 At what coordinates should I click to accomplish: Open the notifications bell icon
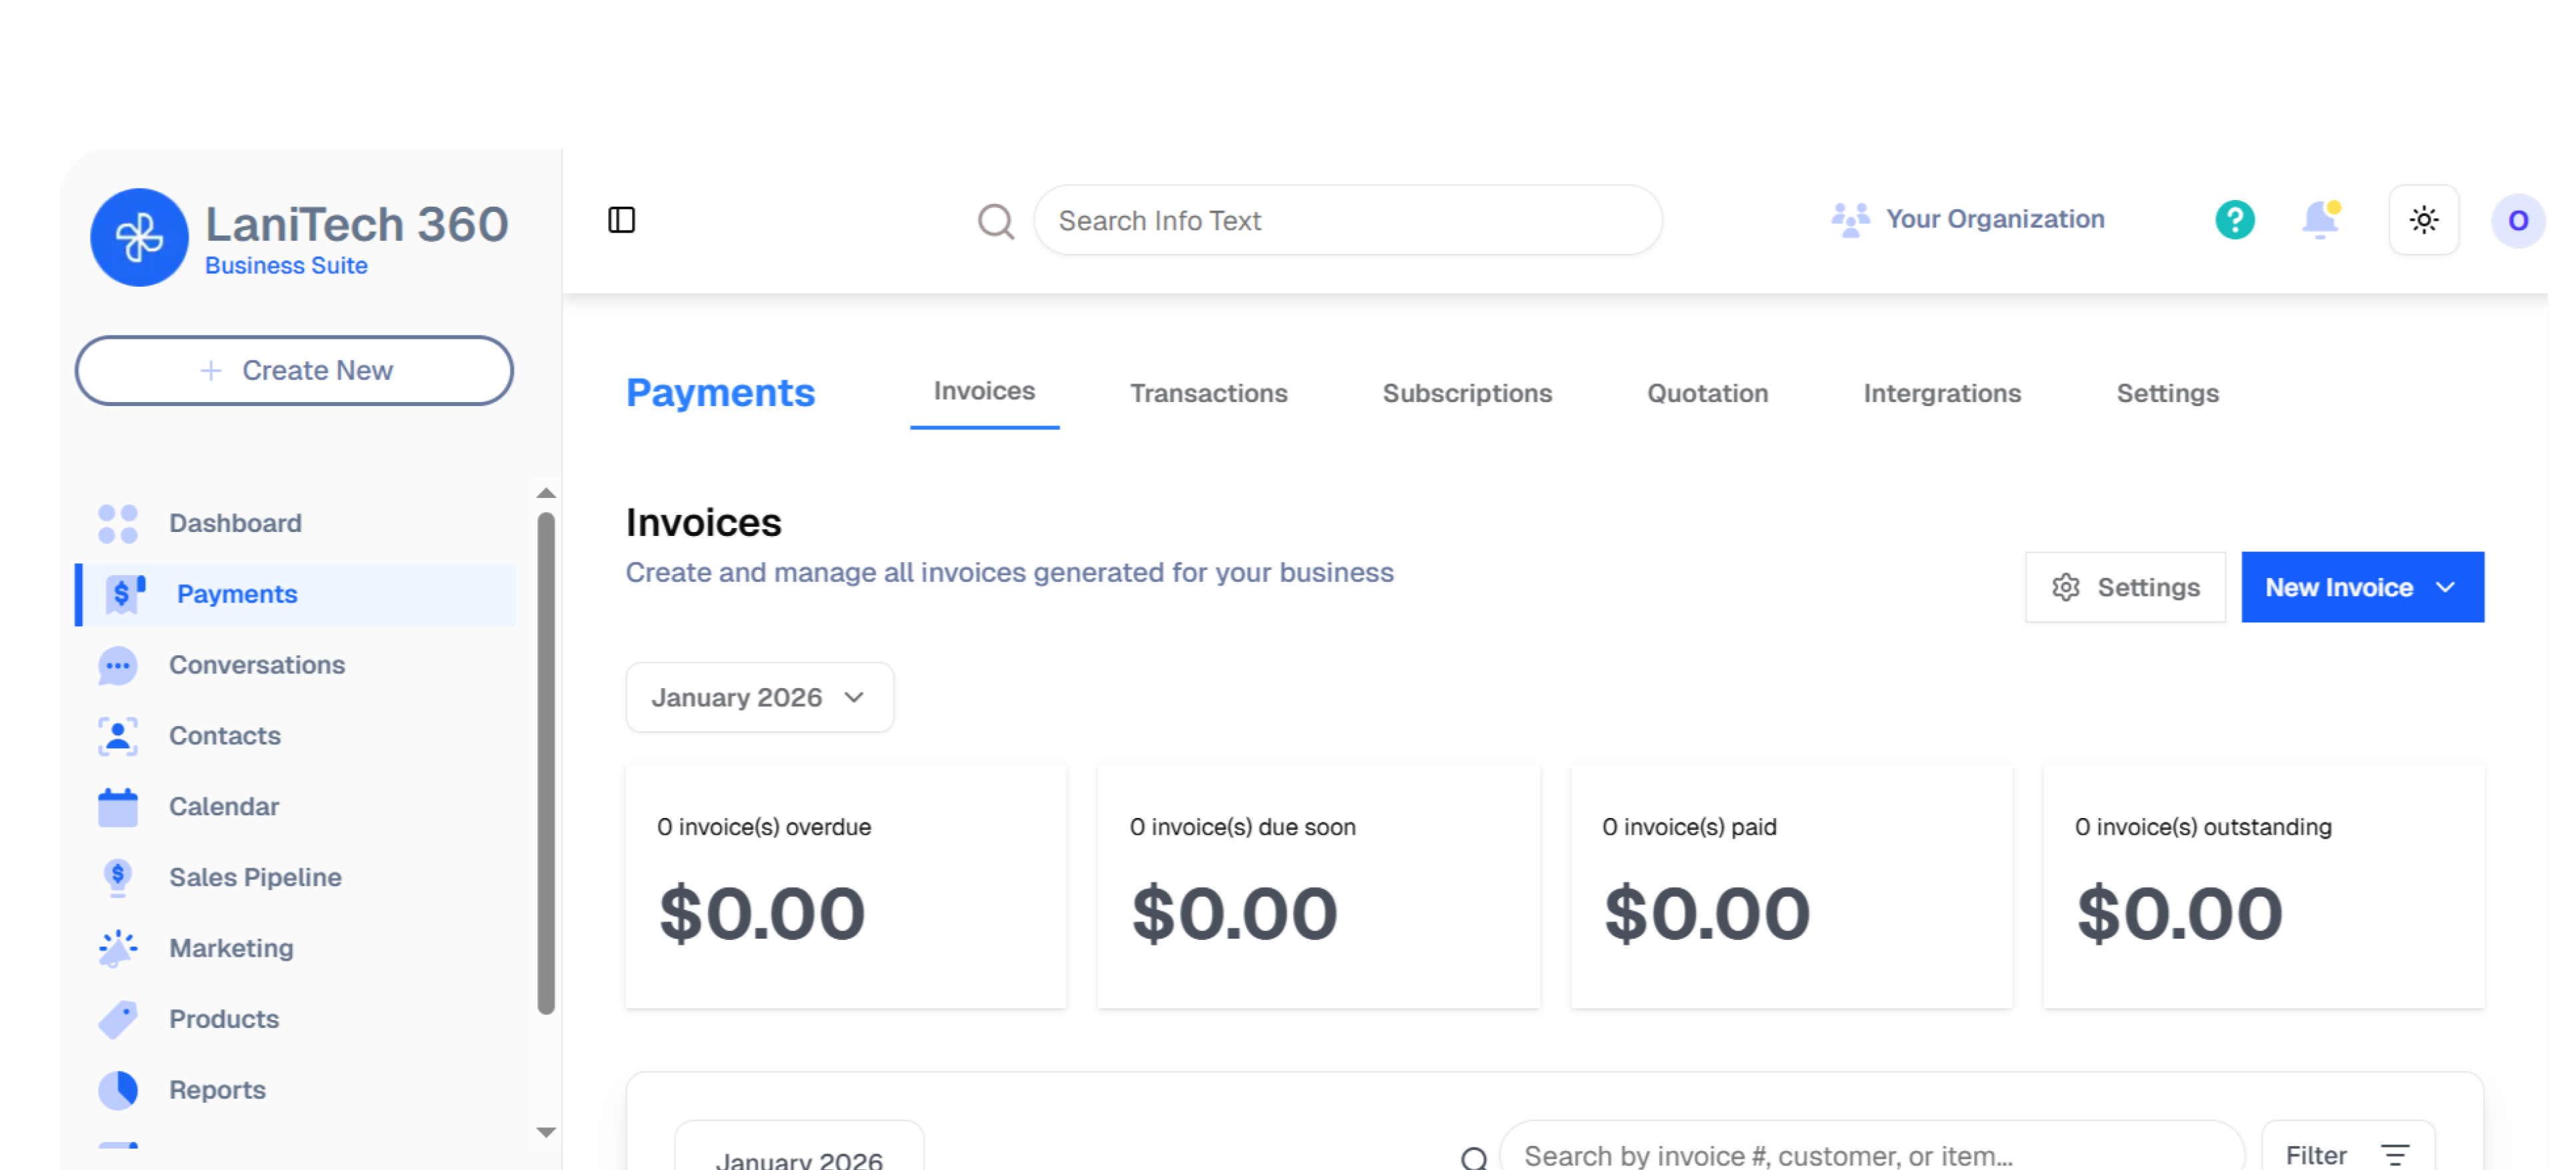click(2319, 220)
